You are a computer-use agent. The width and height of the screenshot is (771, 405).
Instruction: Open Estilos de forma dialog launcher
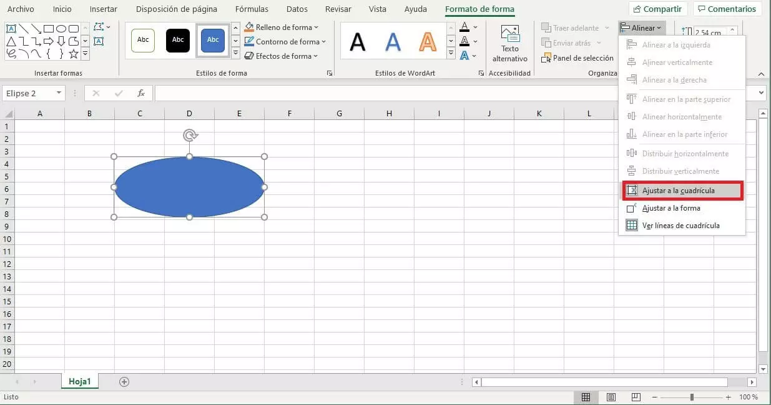click(x=330, y=73)
